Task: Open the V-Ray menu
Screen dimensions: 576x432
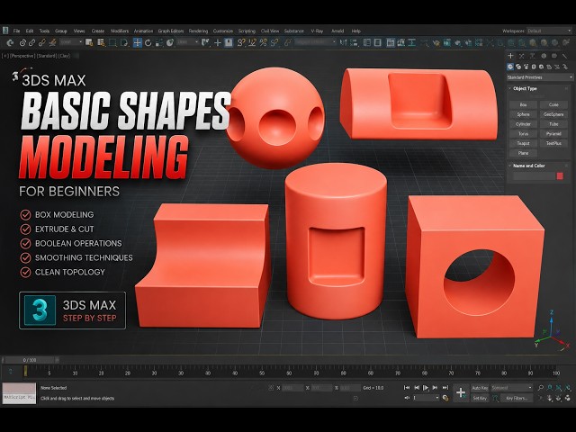Action: [317, 31]
